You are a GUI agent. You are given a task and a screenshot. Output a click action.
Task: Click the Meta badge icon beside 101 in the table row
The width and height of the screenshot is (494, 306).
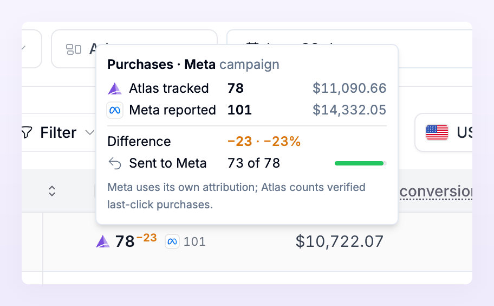pyautogui.click(x=172, y=241)
